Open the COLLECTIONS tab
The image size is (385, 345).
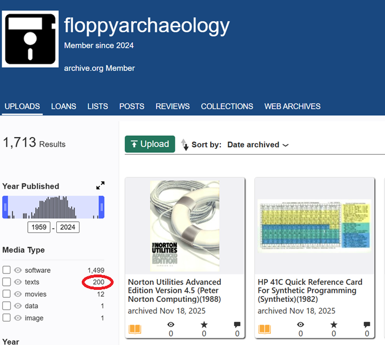227,106
